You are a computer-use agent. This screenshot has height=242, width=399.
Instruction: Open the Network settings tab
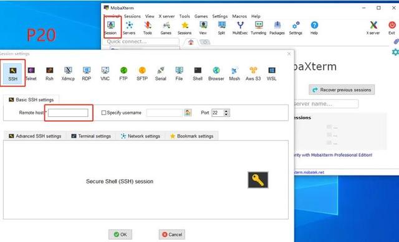140,136
